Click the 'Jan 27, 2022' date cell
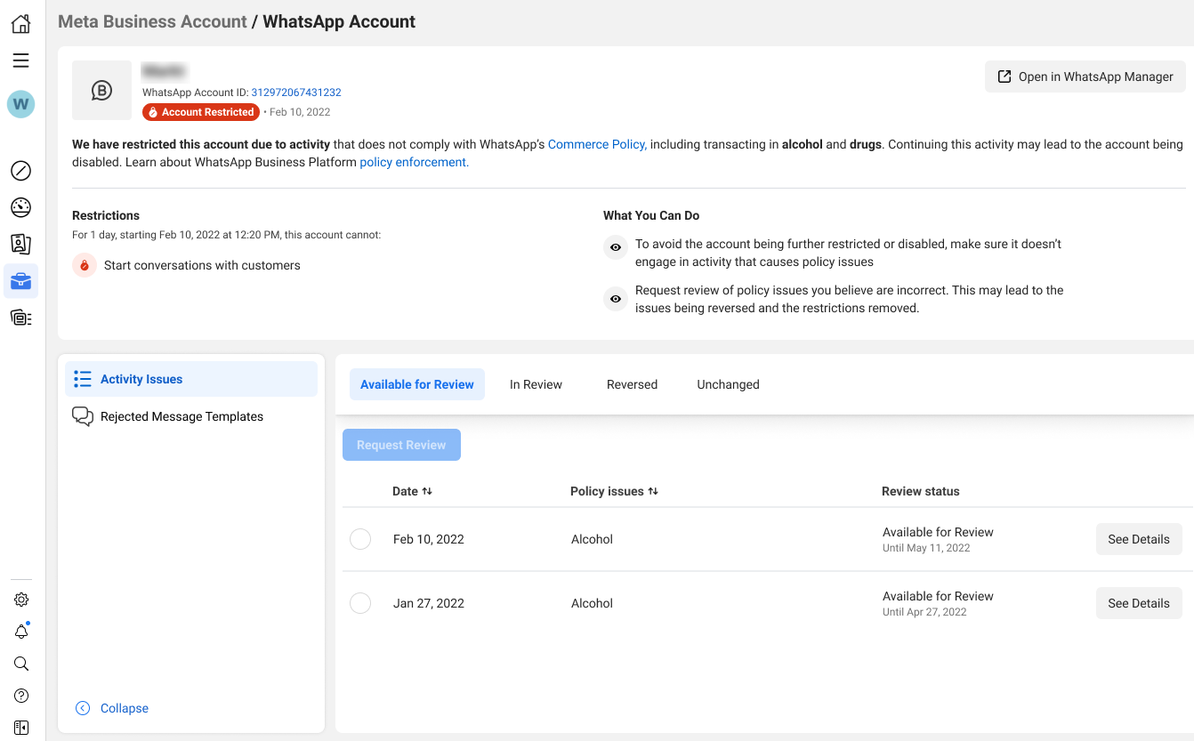 click(429, 603)
